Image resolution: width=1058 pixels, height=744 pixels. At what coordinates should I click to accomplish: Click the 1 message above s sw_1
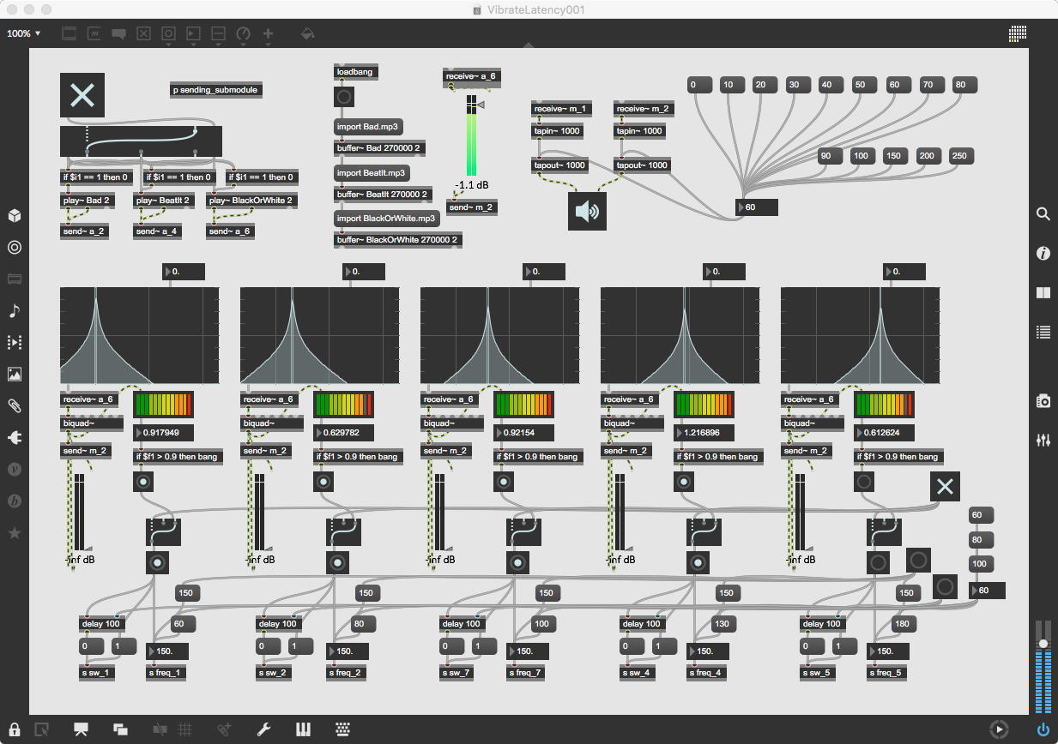[124, 646]
